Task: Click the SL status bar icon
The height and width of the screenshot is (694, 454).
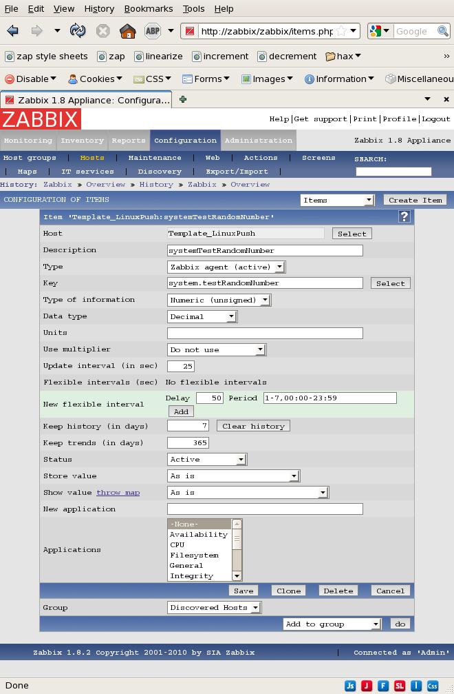Action: 400,686
